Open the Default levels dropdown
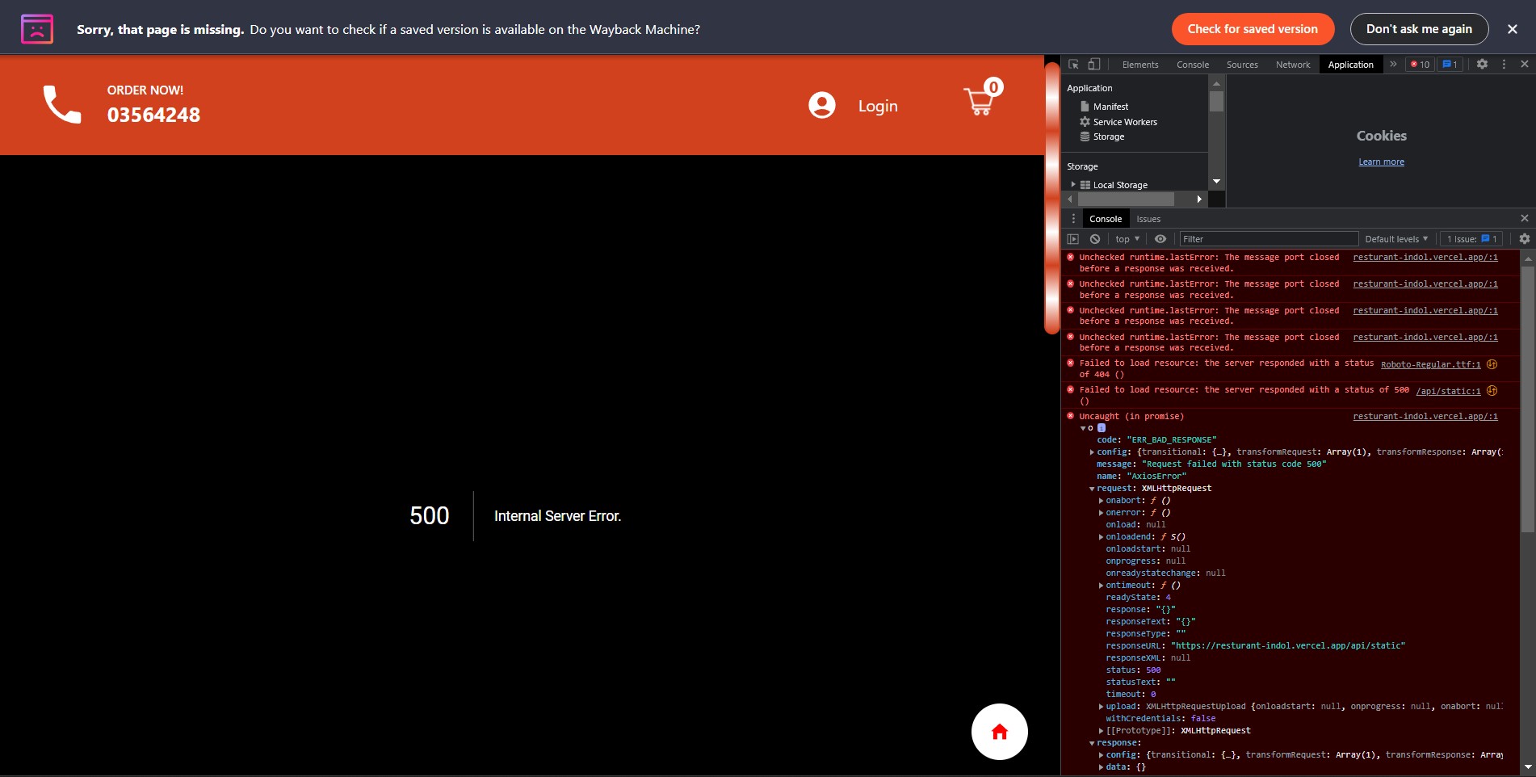This screenshot has width=1536, height=777. click(x=1396, y=238)
